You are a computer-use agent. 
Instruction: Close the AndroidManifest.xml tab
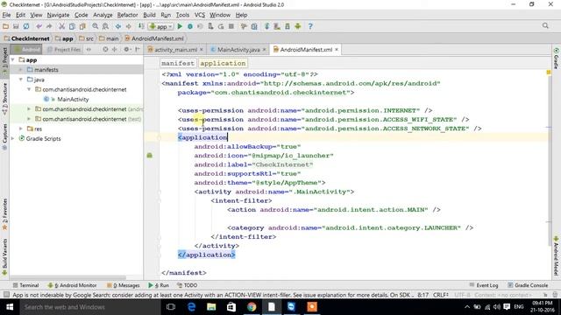click(337, 50)
